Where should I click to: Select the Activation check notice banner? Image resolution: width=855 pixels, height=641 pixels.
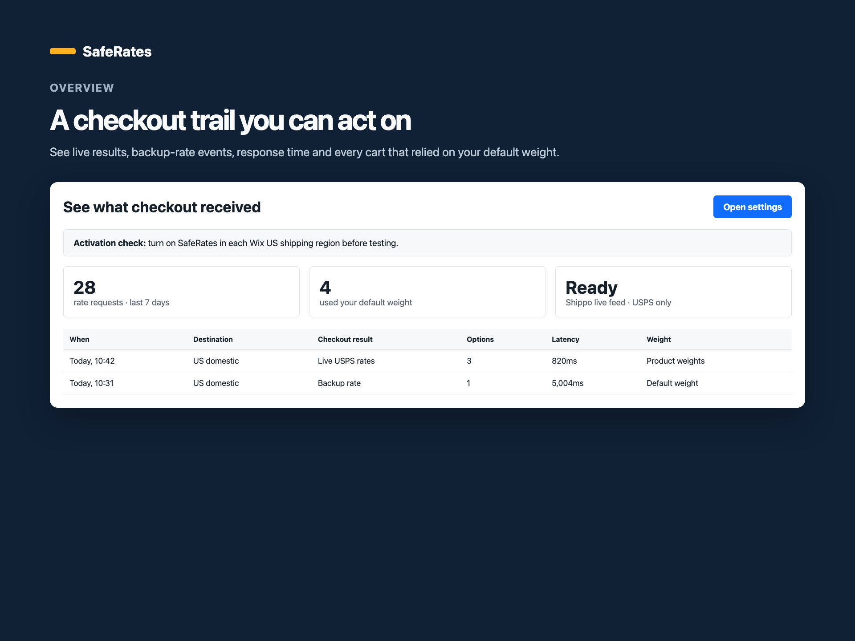[x=427, y=243]
